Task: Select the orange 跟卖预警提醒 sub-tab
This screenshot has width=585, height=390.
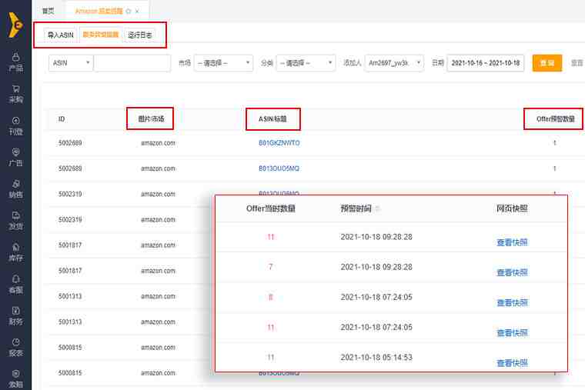Action: point(100,35)
